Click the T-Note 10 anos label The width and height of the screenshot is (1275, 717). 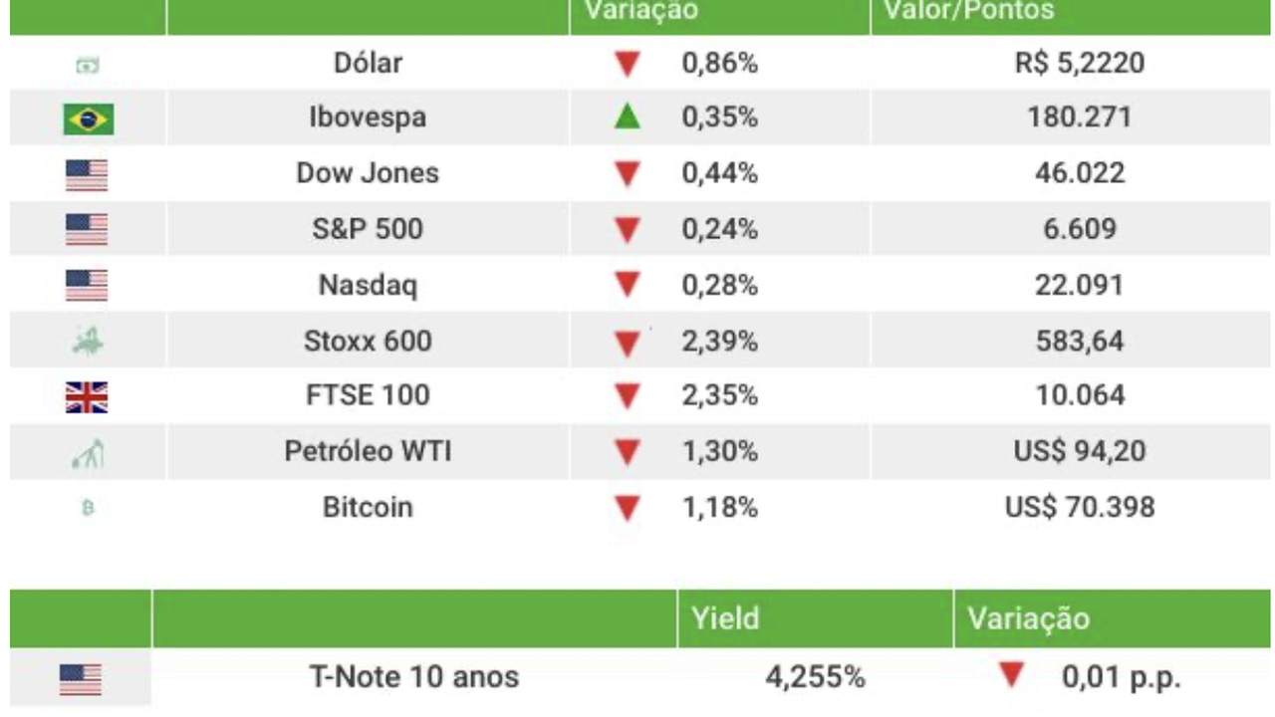click(x=414, y=678)
